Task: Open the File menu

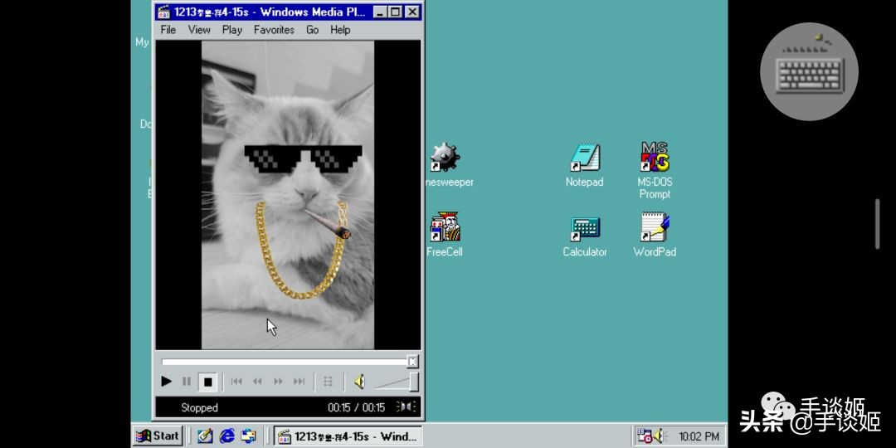Action: tap(168, 30)
